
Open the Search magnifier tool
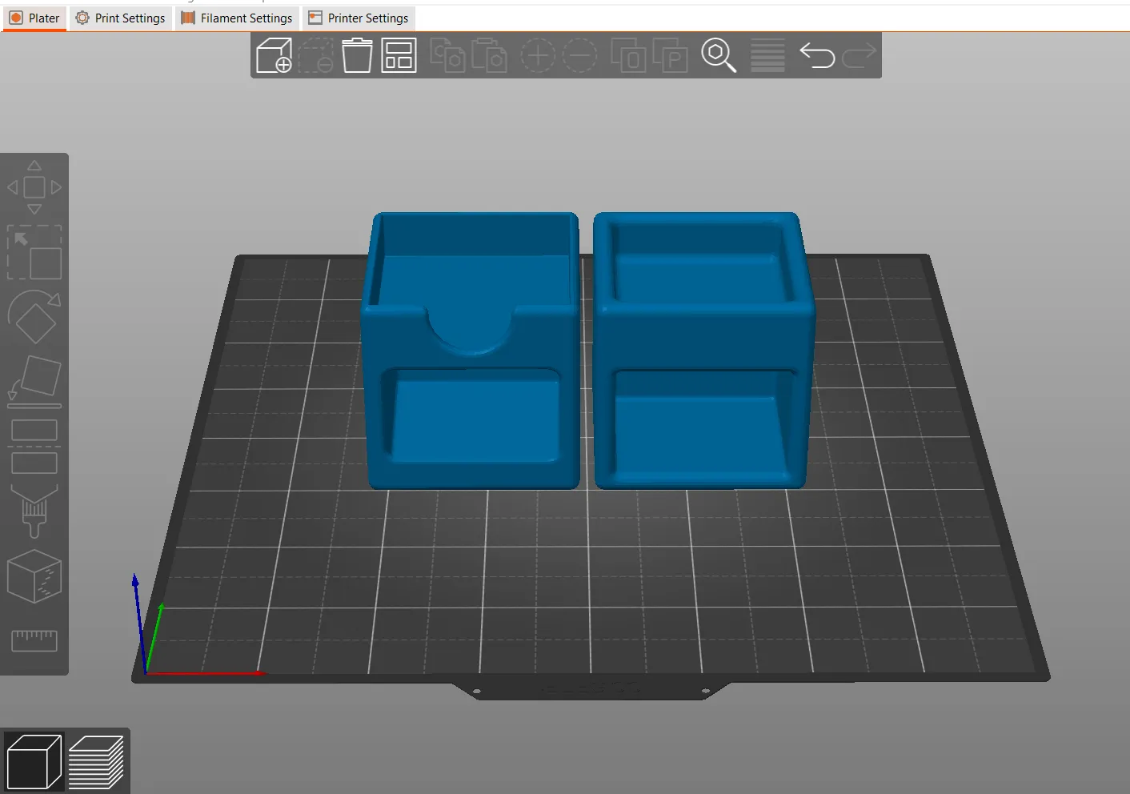[719, 55]
